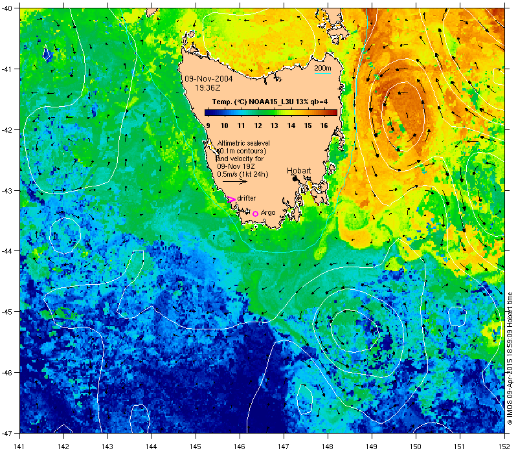Click latitude axis label -43
518x453 pixels.
click(x=6, y=190)
